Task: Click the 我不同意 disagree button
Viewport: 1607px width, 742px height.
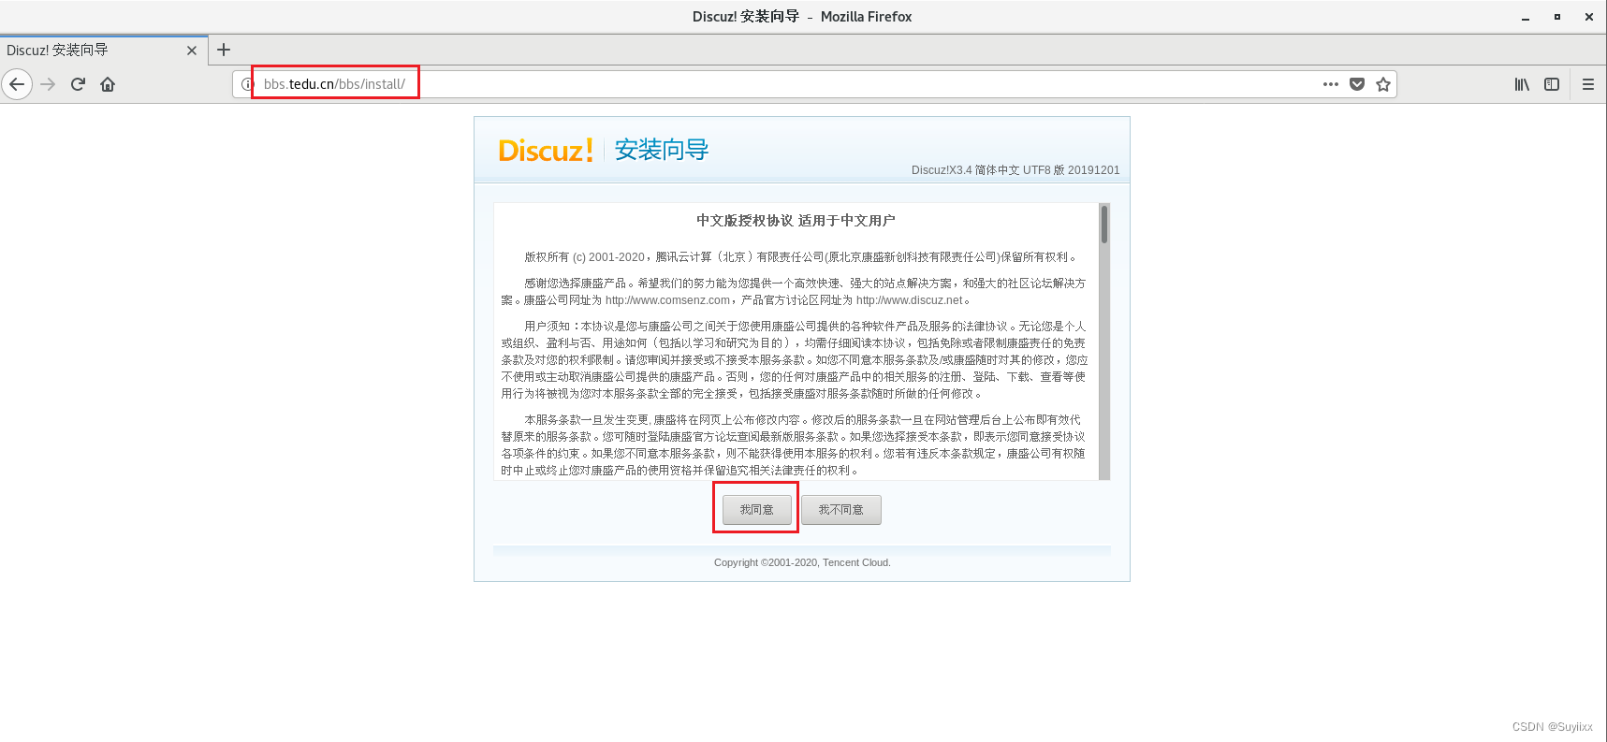Action: tap(841, 510)
